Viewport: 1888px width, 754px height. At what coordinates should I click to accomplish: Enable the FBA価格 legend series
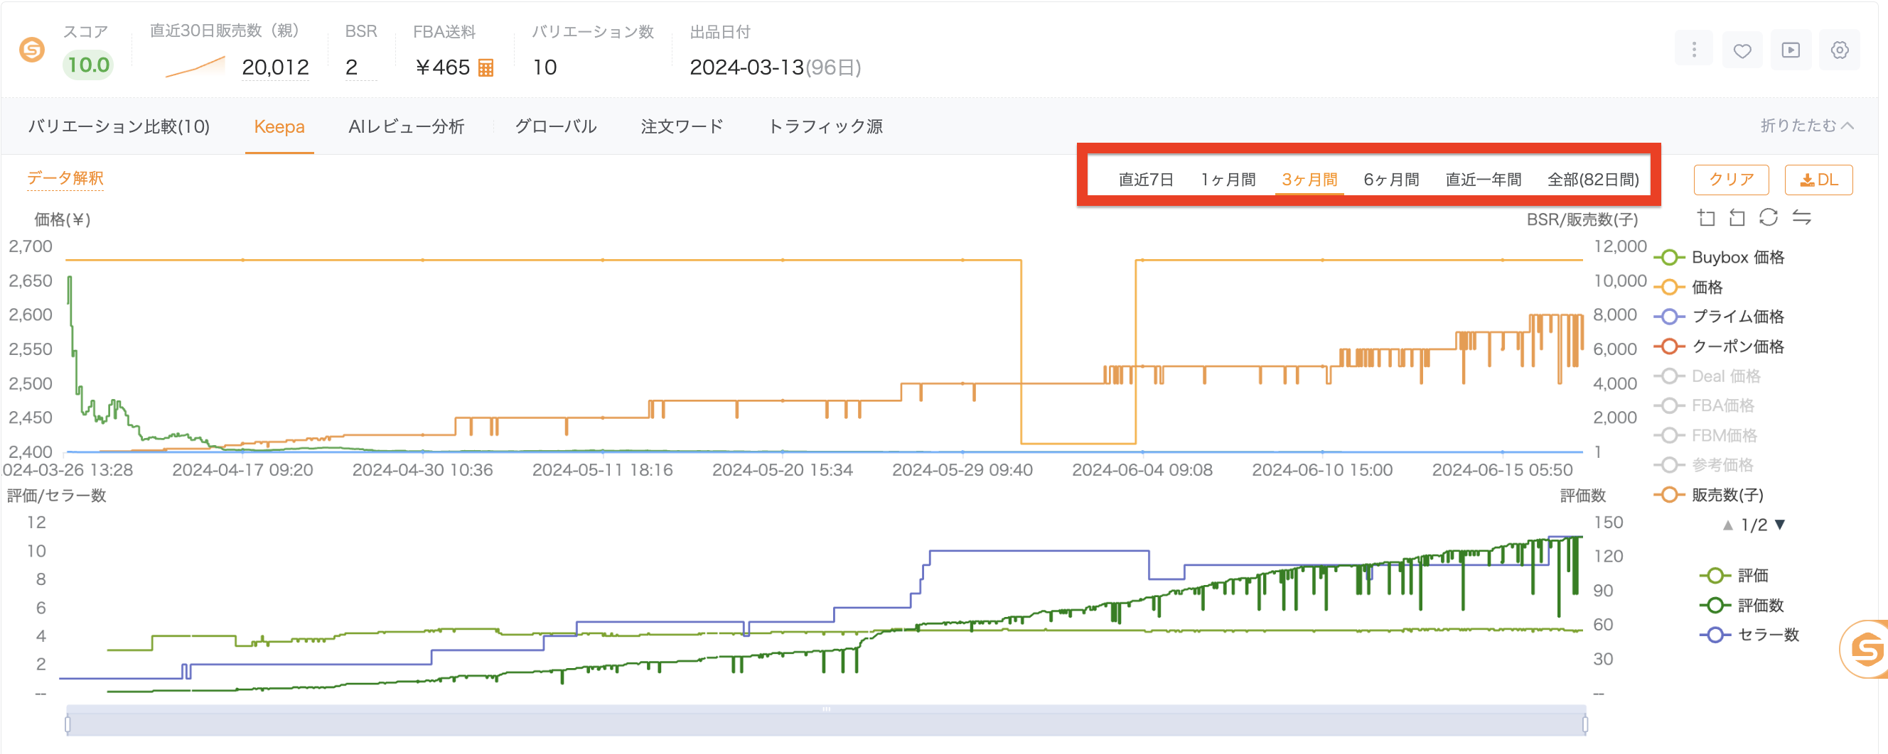(x=1704, y=405)
